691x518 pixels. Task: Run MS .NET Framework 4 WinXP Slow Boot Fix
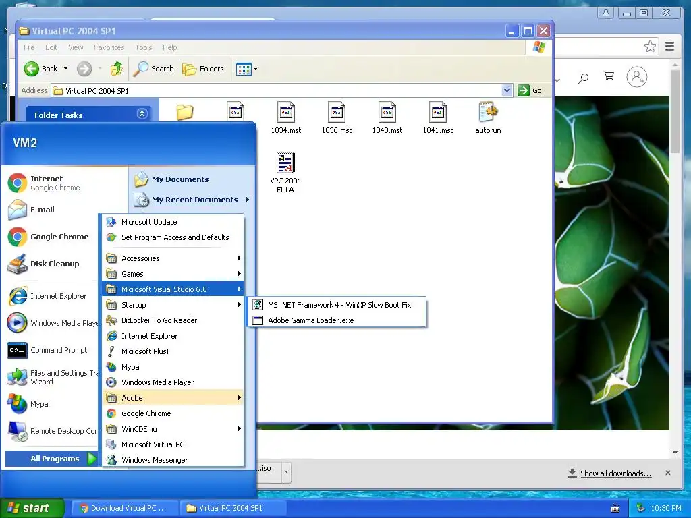click(337, 305)
